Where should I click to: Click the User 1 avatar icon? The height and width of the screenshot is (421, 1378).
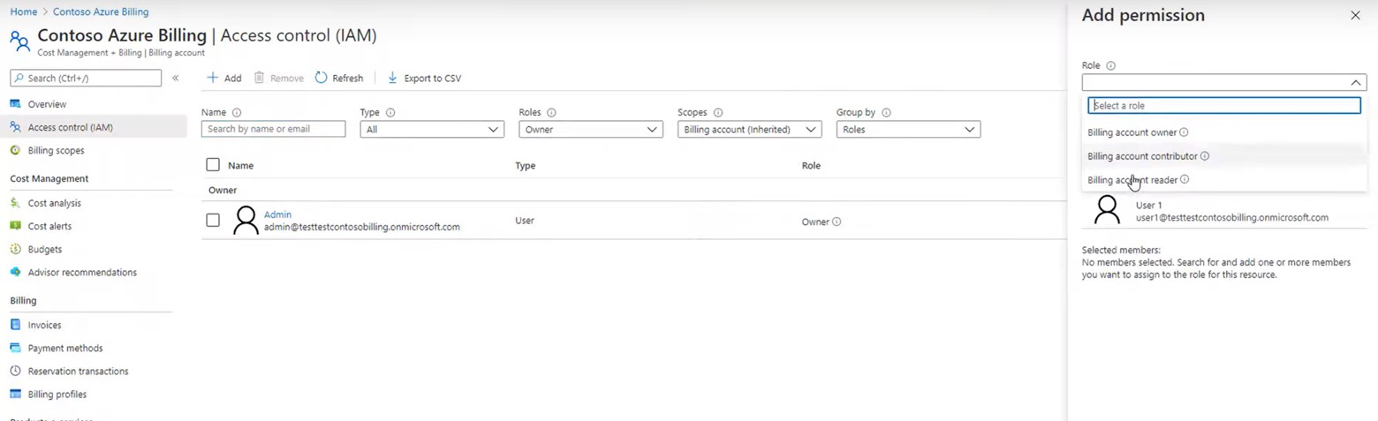coord(1107,210)
